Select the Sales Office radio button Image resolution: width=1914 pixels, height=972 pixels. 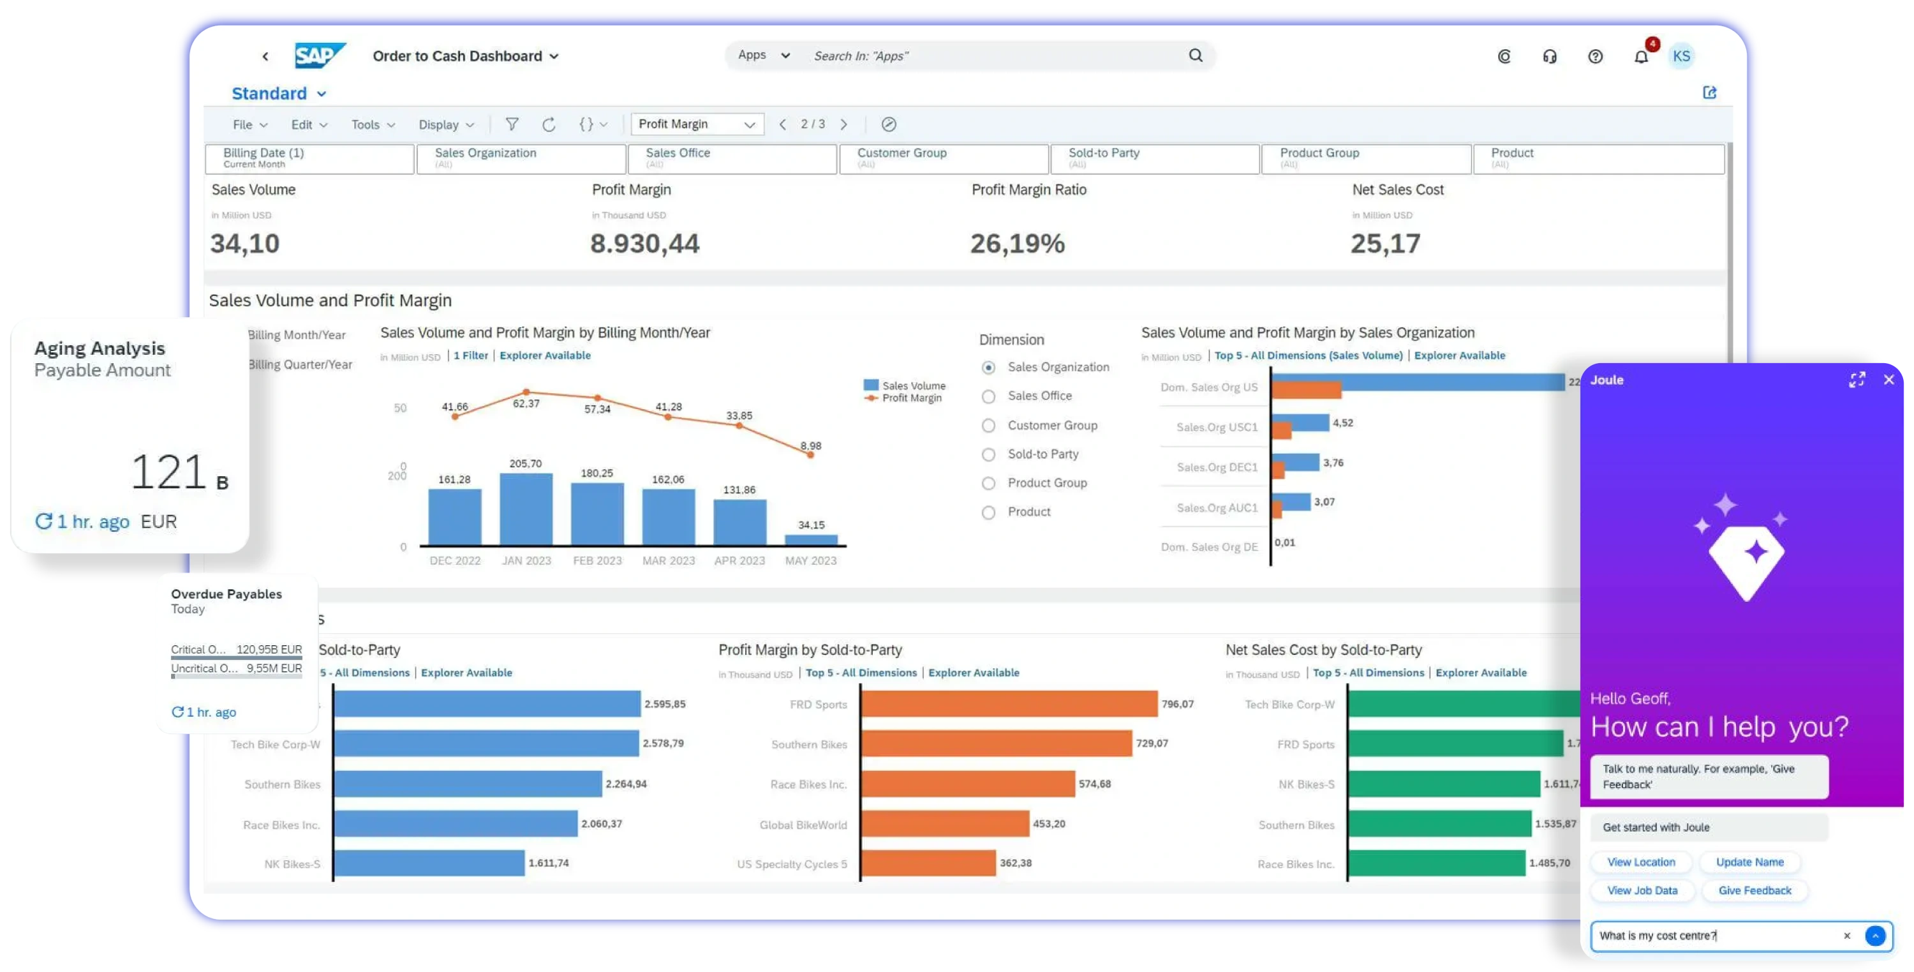988,396
